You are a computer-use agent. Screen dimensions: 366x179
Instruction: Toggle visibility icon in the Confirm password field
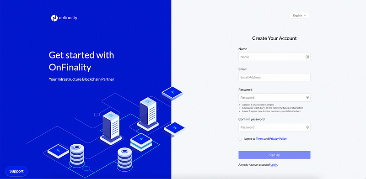pyautogui.click(x=307, y=127)
